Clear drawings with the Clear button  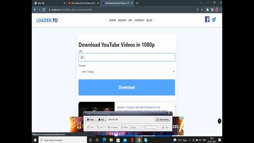[x=165, y=128]
